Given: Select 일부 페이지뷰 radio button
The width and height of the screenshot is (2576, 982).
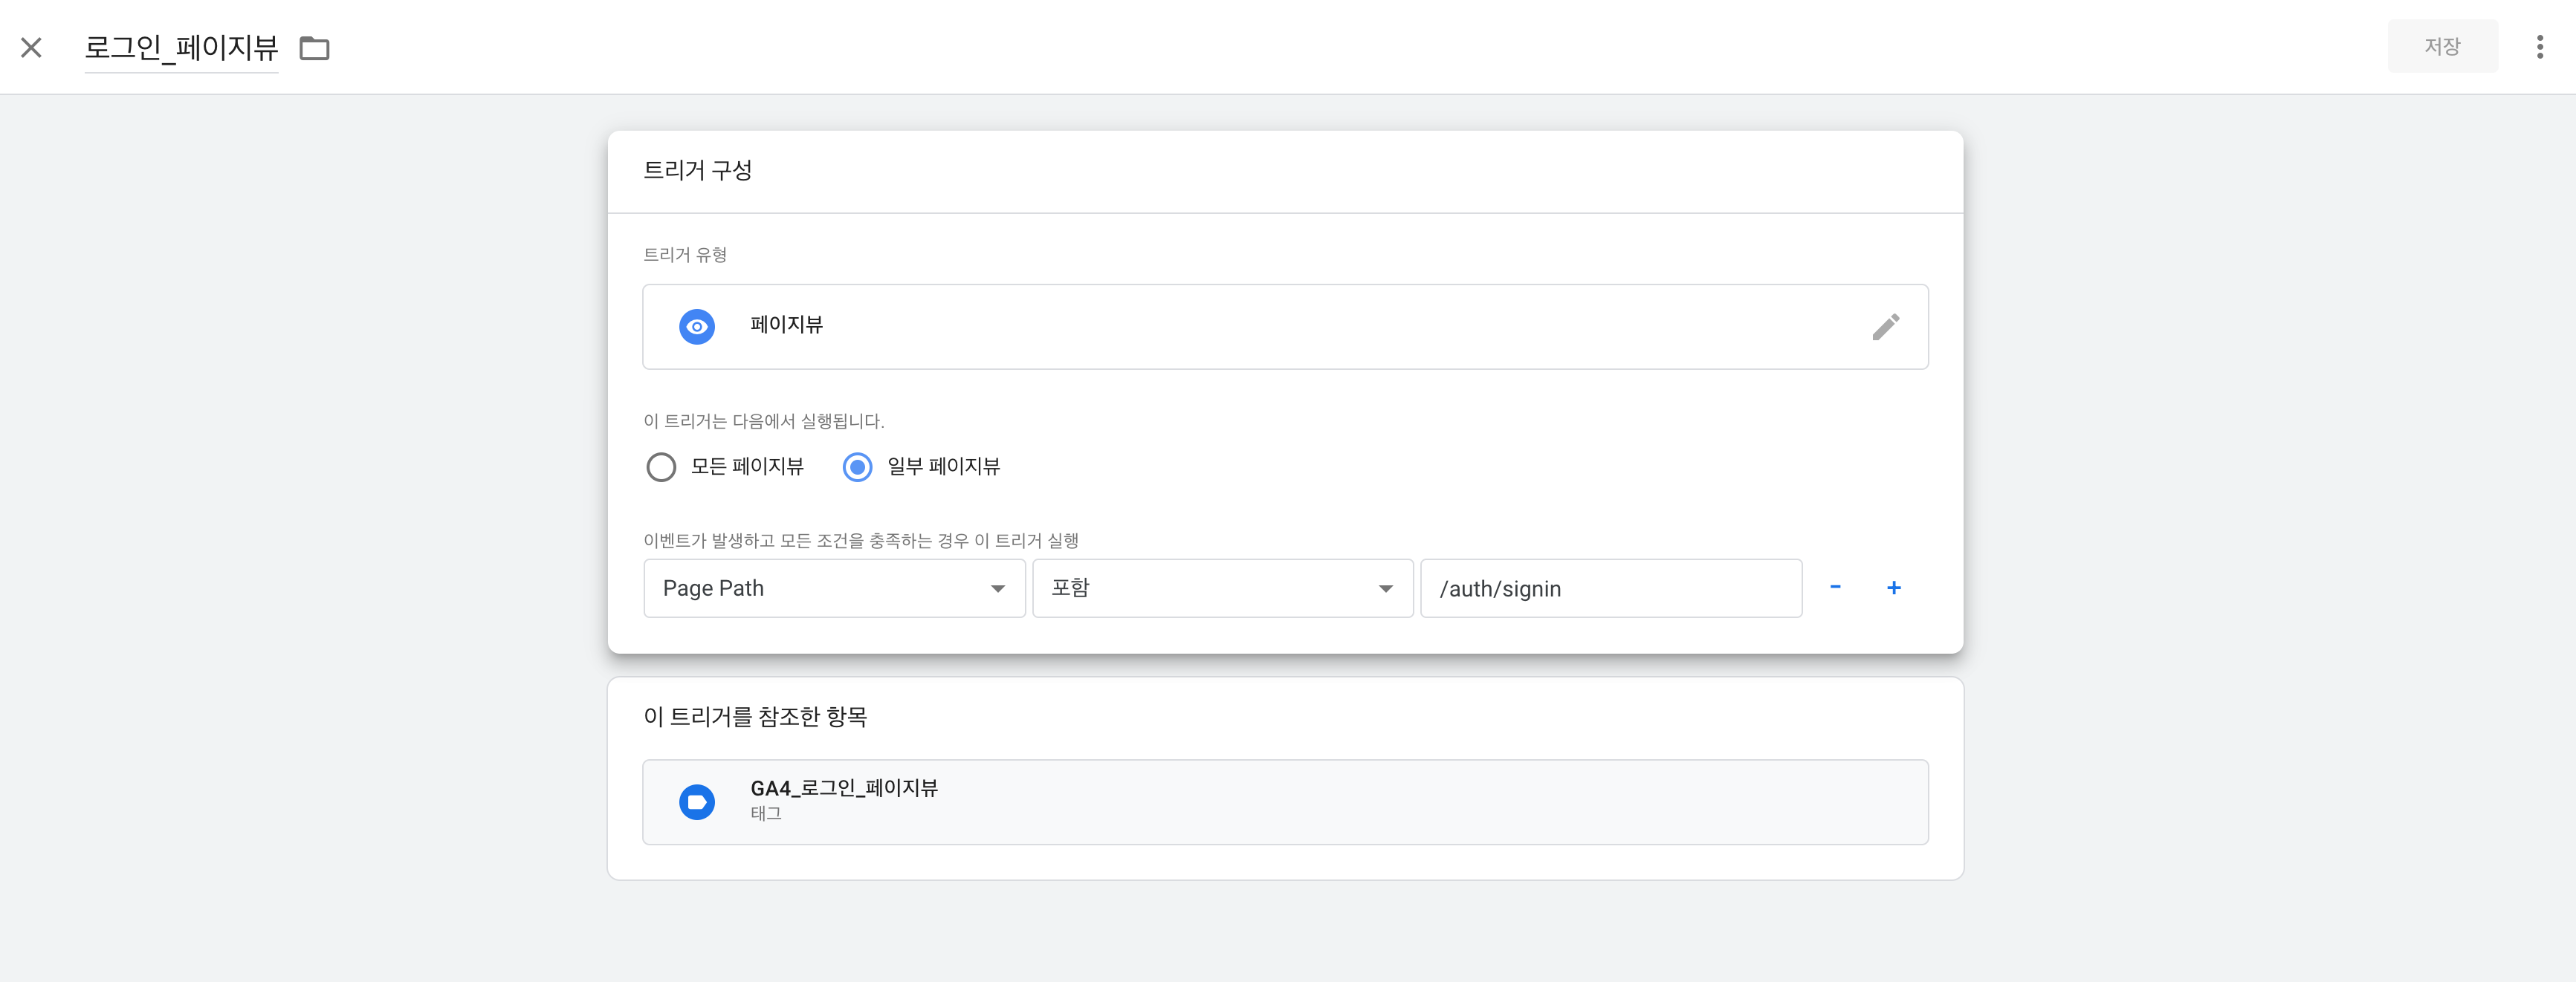Looking at the screenshot, I should pos(858,466).
